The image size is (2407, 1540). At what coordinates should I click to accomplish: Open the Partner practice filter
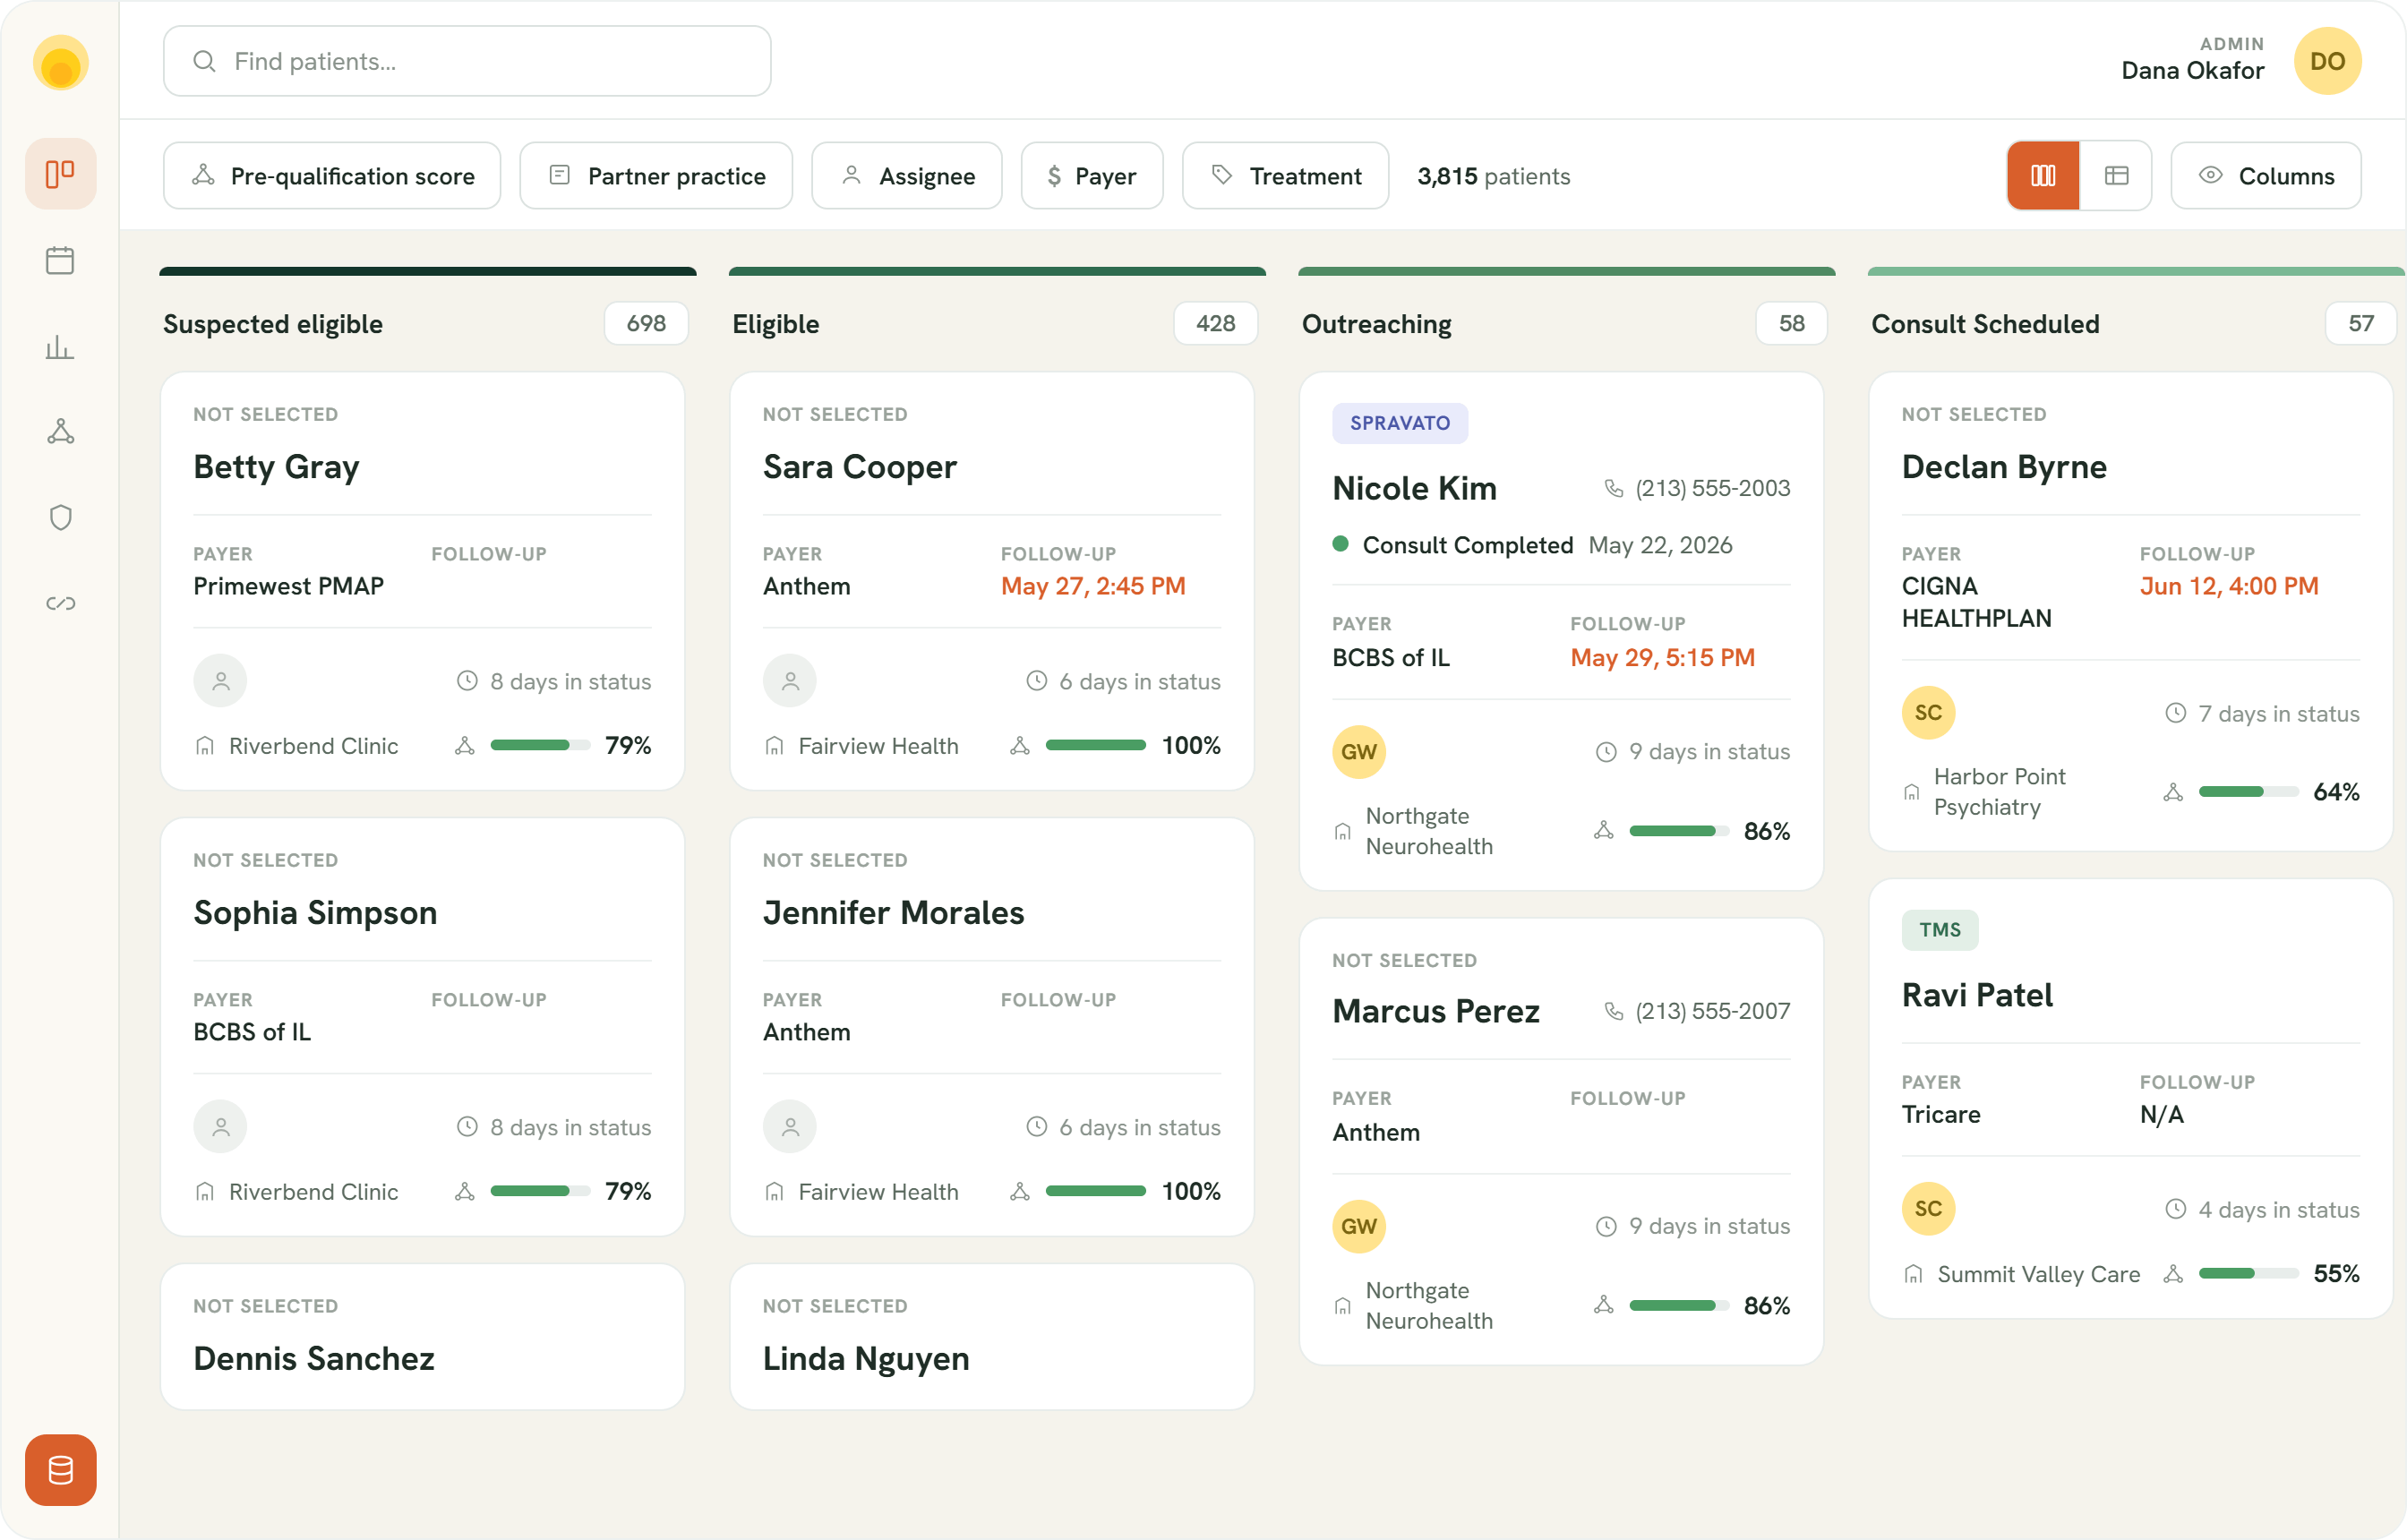656,176
